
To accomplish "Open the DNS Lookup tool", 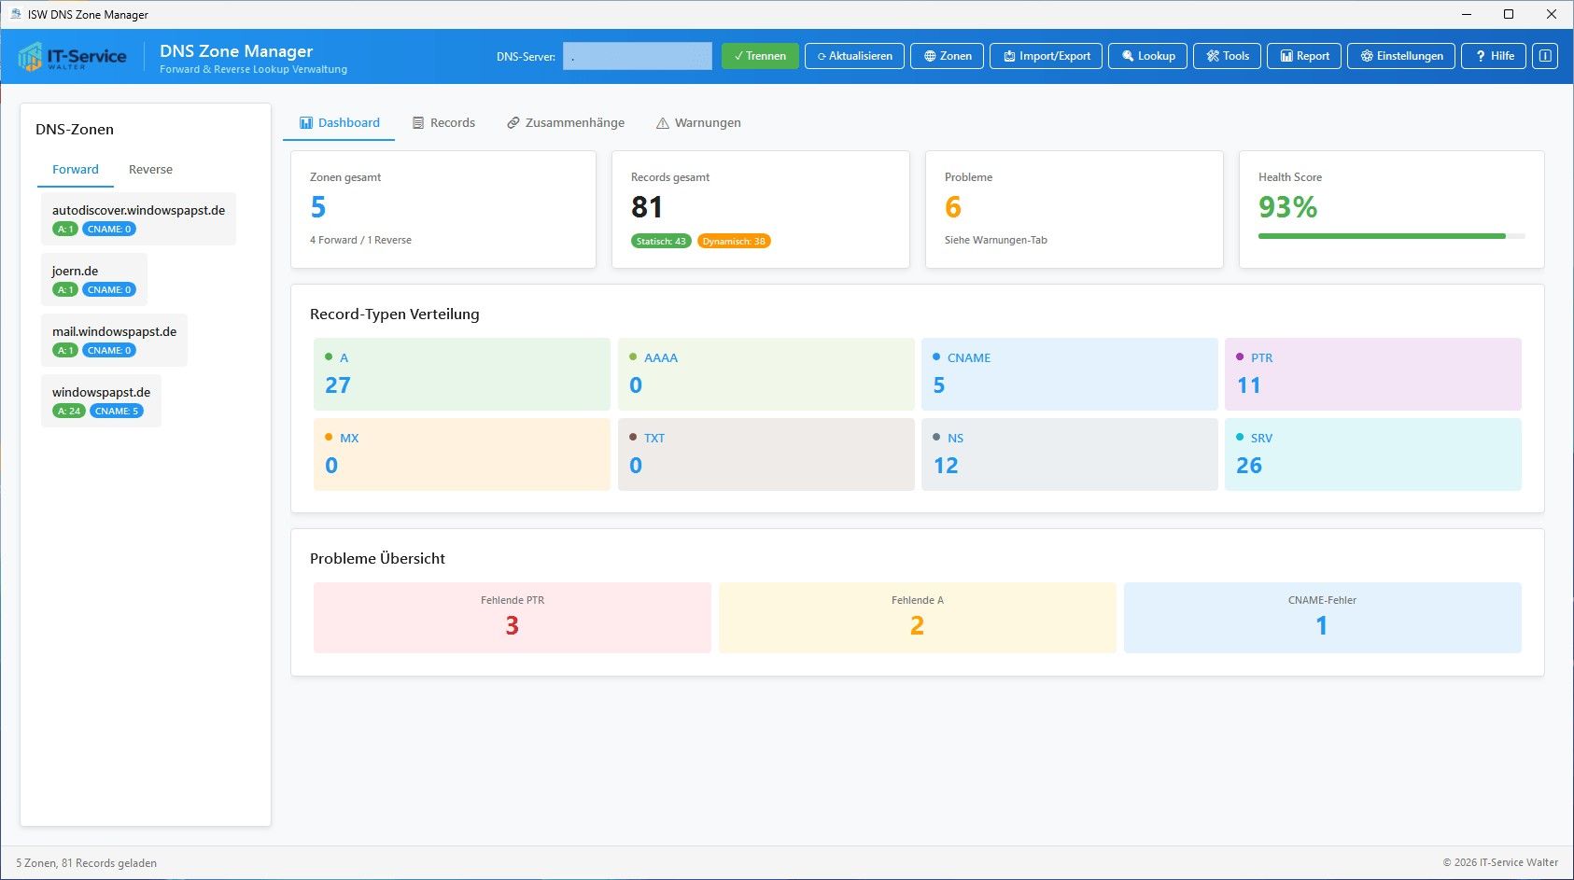I will (x=1147, y=56).
